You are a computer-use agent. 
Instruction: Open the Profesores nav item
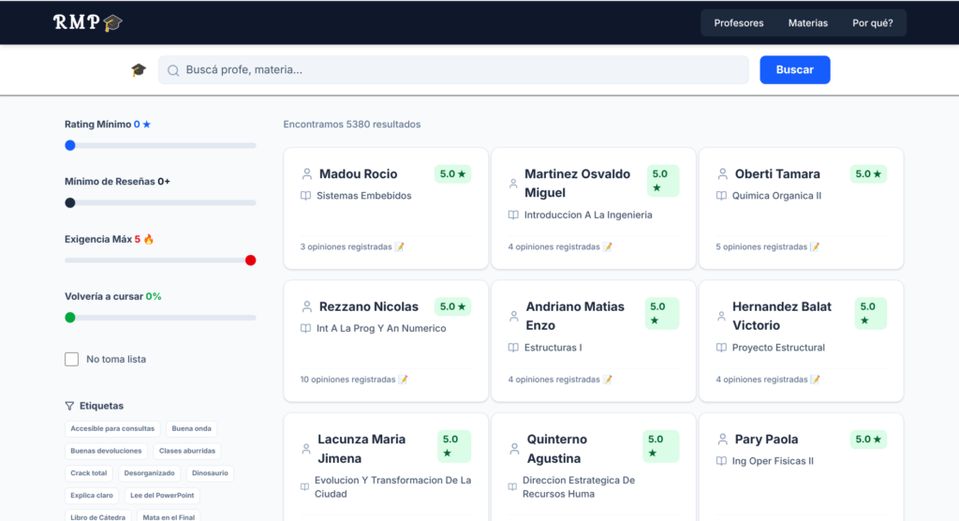point(738,23)
